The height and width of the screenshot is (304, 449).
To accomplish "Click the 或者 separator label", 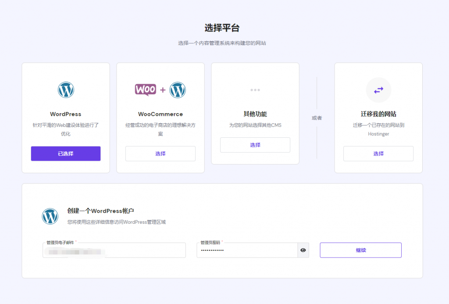I will (x=317, y=118).
